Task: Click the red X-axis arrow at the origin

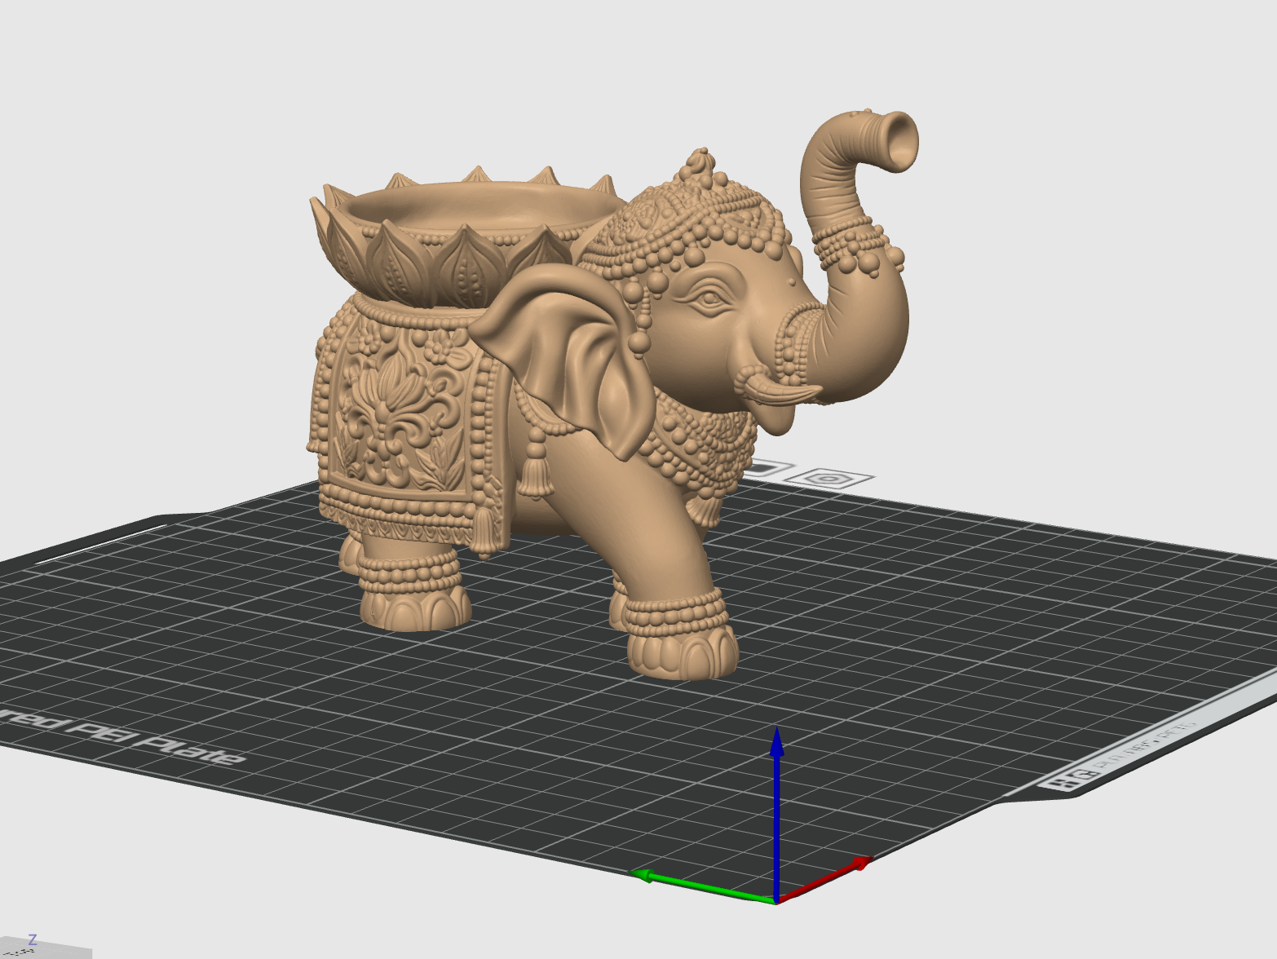Action: pos(824,880)
